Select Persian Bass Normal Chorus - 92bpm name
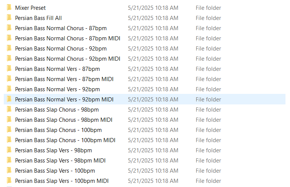The width and height of the screenshot is (290, 187). (x=61, y=49)
